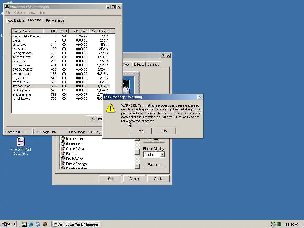Click the network tray icon

coord(273,224)
